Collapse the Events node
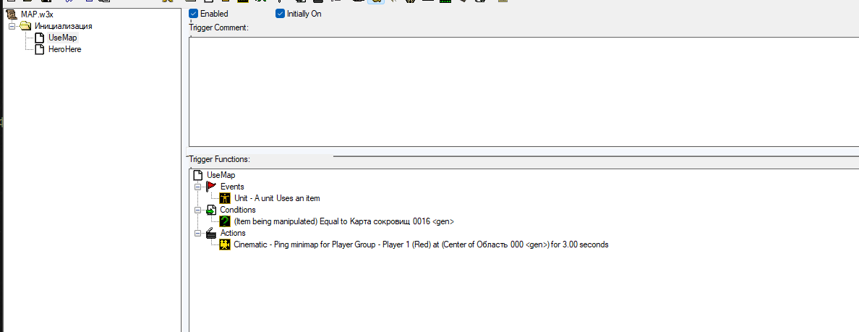The image size is (859, 332). click(198, 187)
